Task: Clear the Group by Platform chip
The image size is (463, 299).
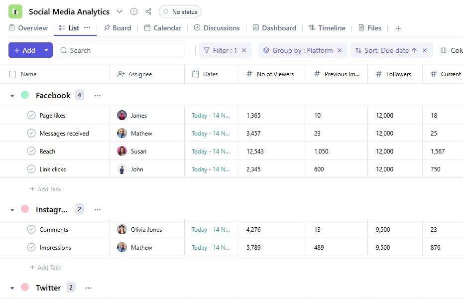Action: click(x=340, y=50)
